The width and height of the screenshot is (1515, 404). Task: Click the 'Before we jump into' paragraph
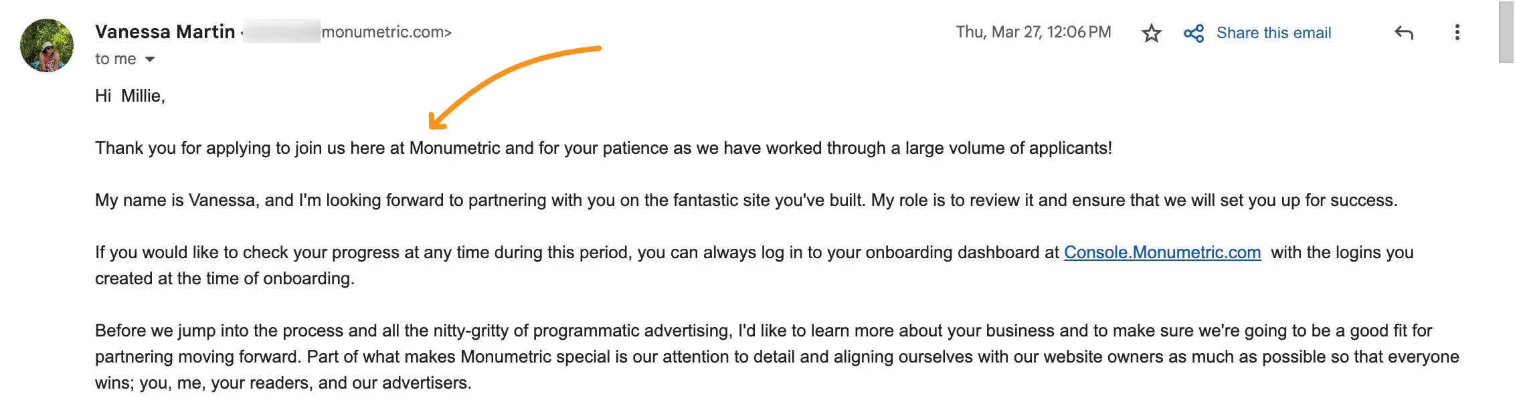tap(777, 357)
